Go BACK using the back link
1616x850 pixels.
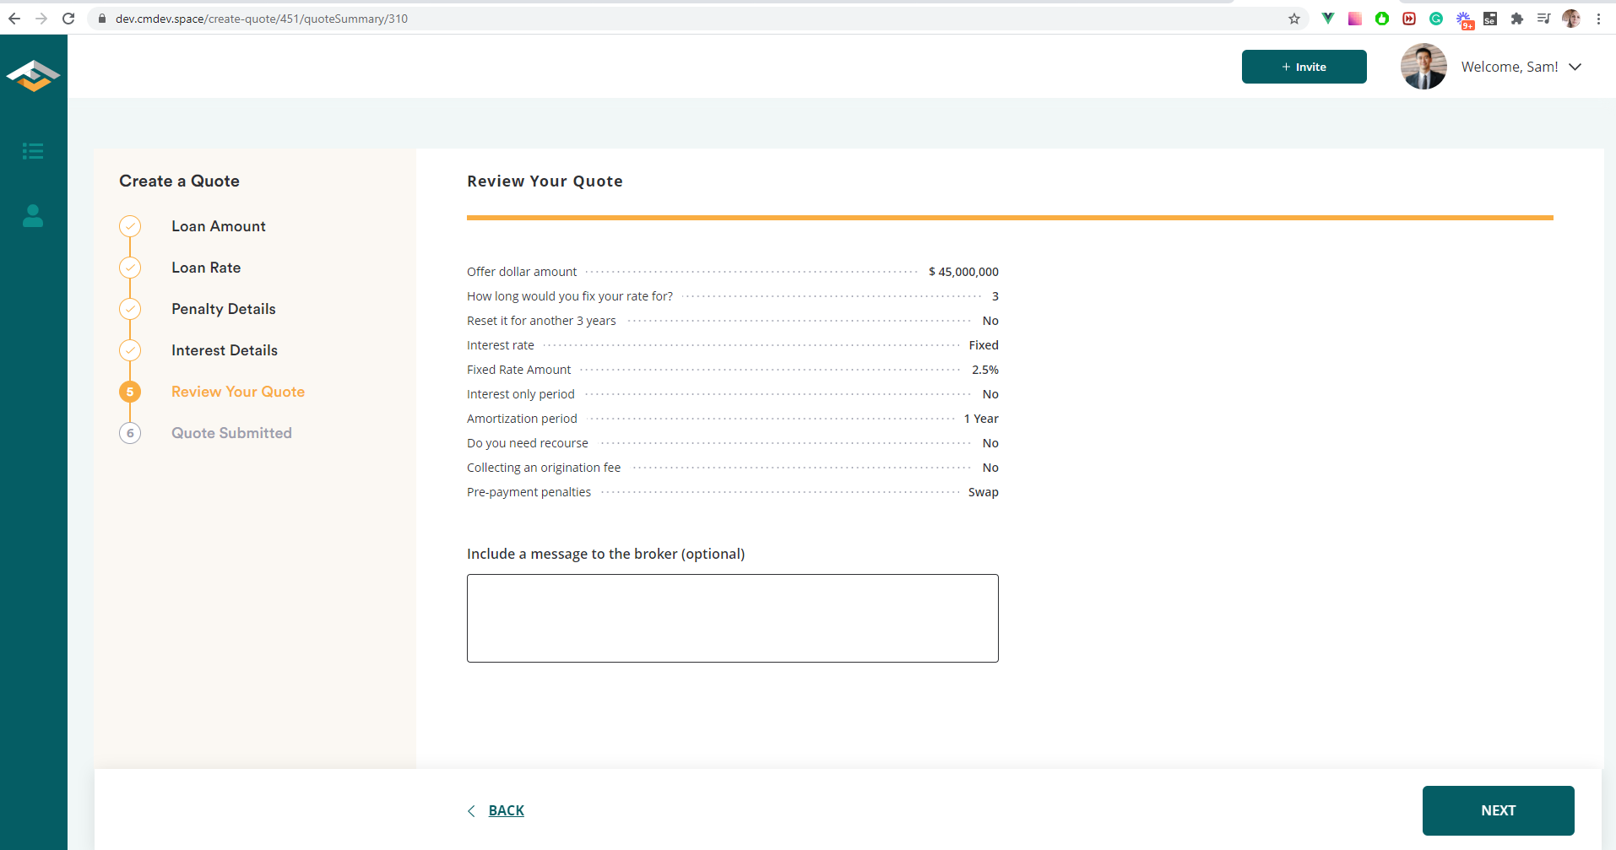(505, 809)
